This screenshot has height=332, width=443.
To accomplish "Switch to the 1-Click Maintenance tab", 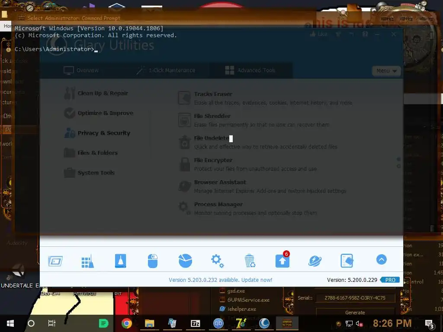I will coord(166,70).
